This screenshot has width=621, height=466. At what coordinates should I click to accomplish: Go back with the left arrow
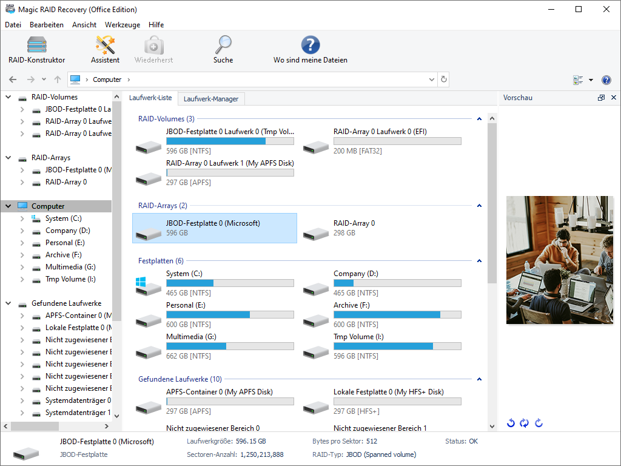(x=13, y=79)
